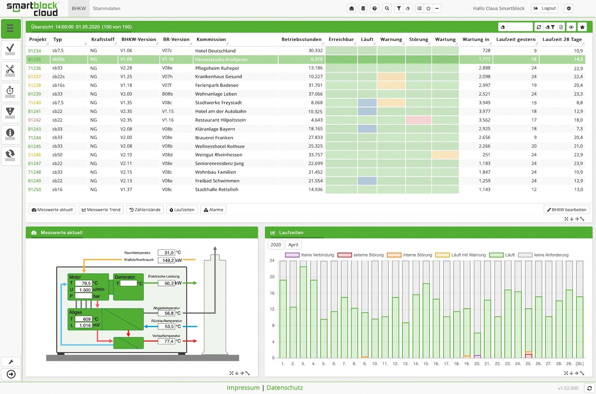Click the 'externe Störung' legend color swatch

coord(344,255)
